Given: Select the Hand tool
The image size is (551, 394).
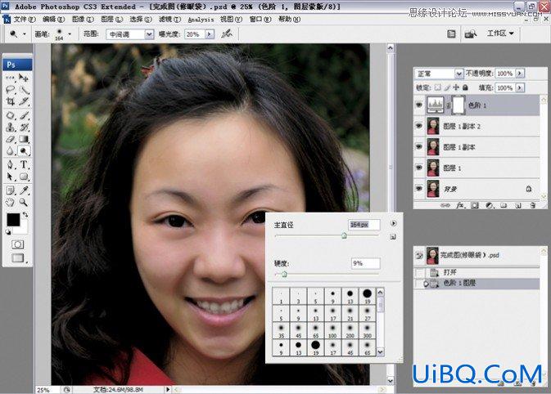Looking at the screenshot, I should pyautogui.click(x=10, y=203).
